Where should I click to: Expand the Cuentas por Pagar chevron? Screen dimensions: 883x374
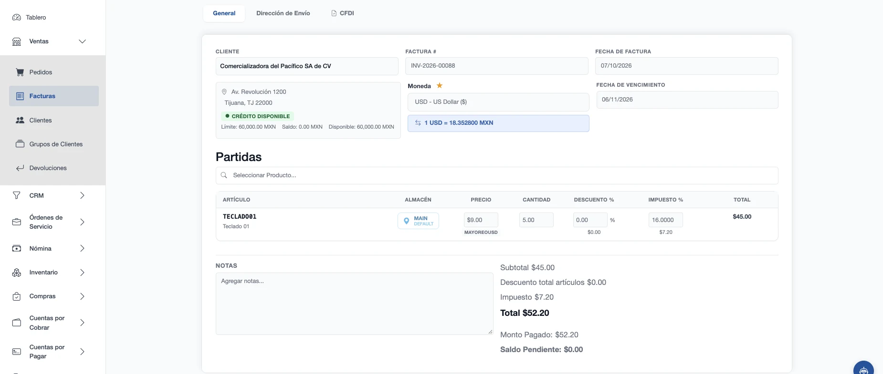tap(82, 352)
